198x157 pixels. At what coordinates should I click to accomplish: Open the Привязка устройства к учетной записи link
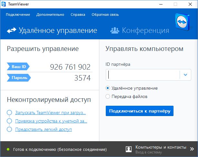[51, 121]
